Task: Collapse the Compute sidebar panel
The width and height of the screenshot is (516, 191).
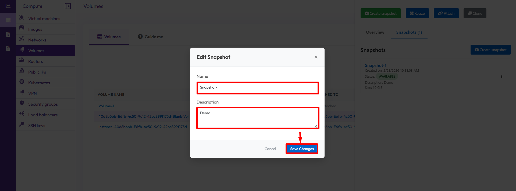Action: (68, 6)
